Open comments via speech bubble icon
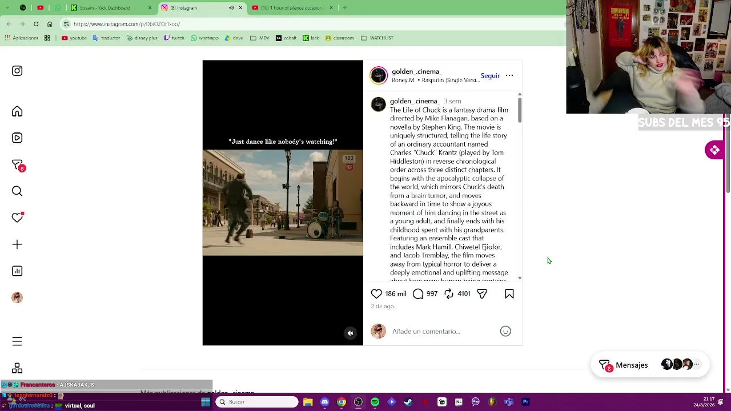Screen dimensions: 731x411 (x=418, y=294)
